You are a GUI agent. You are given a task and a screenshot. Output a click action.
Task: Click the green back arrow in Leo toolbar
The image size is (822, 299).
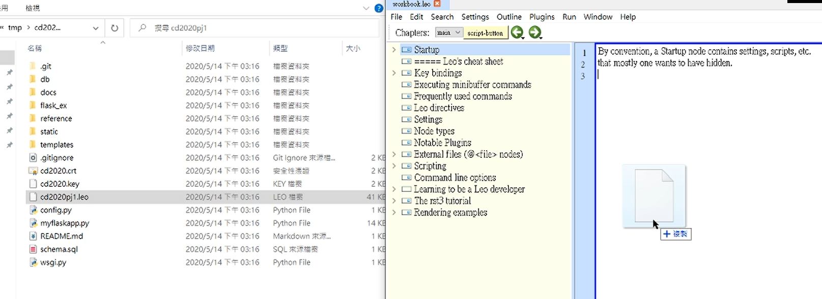coord(517,32)
